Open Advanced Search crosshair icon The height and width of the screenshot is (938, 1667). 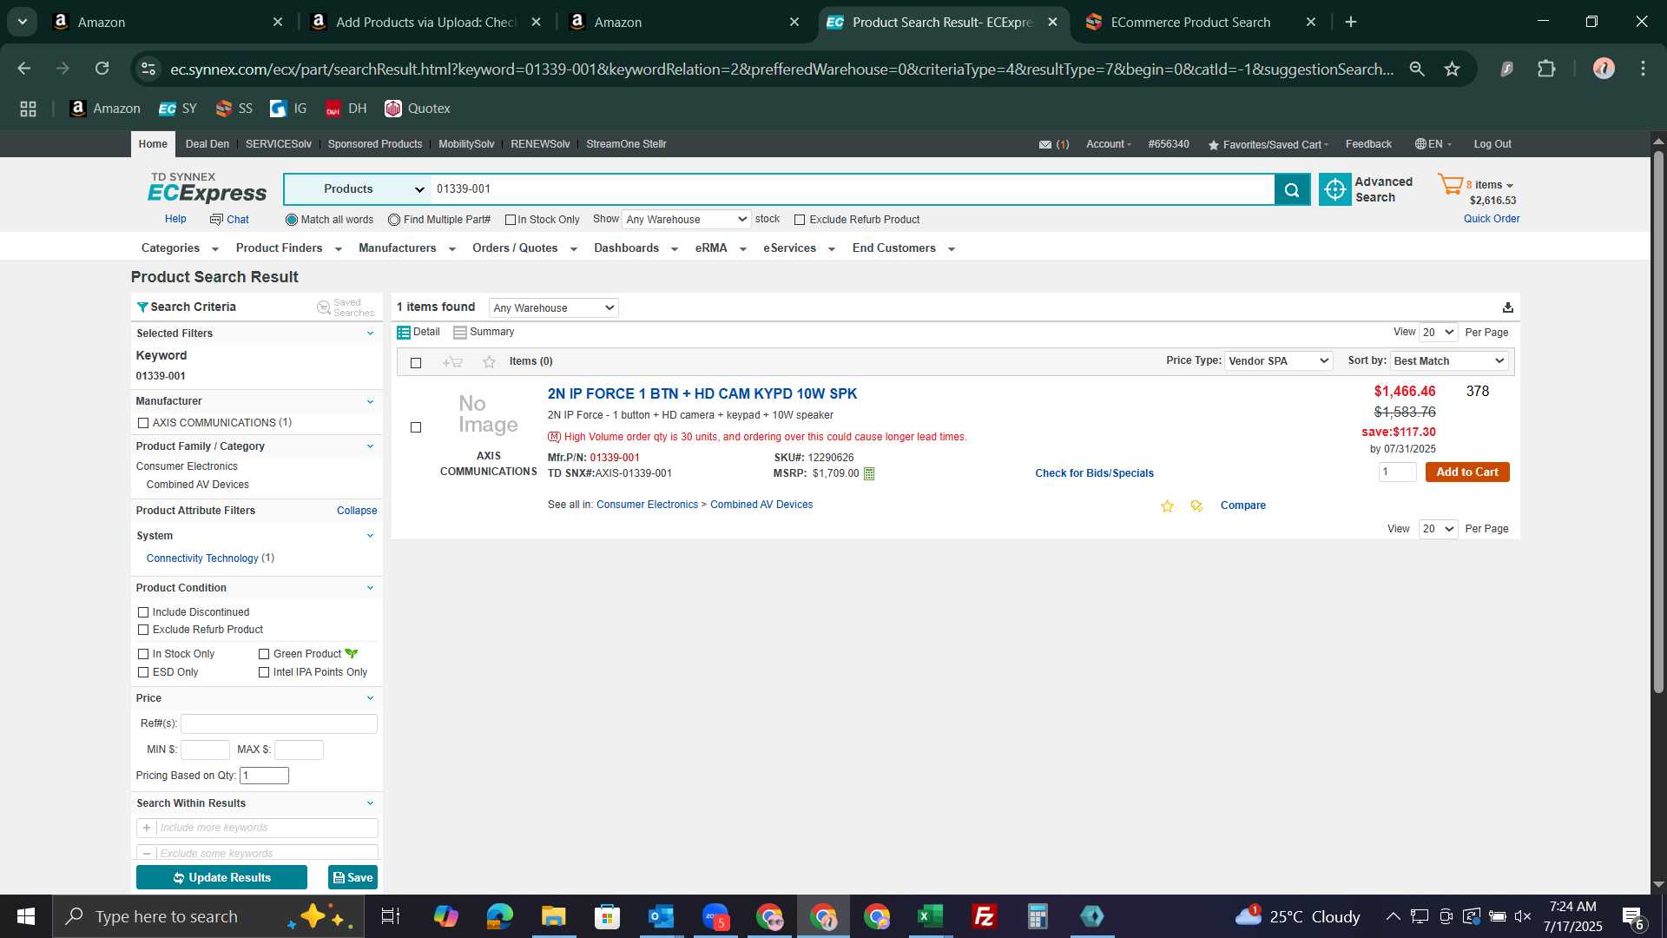[1334, 189]
